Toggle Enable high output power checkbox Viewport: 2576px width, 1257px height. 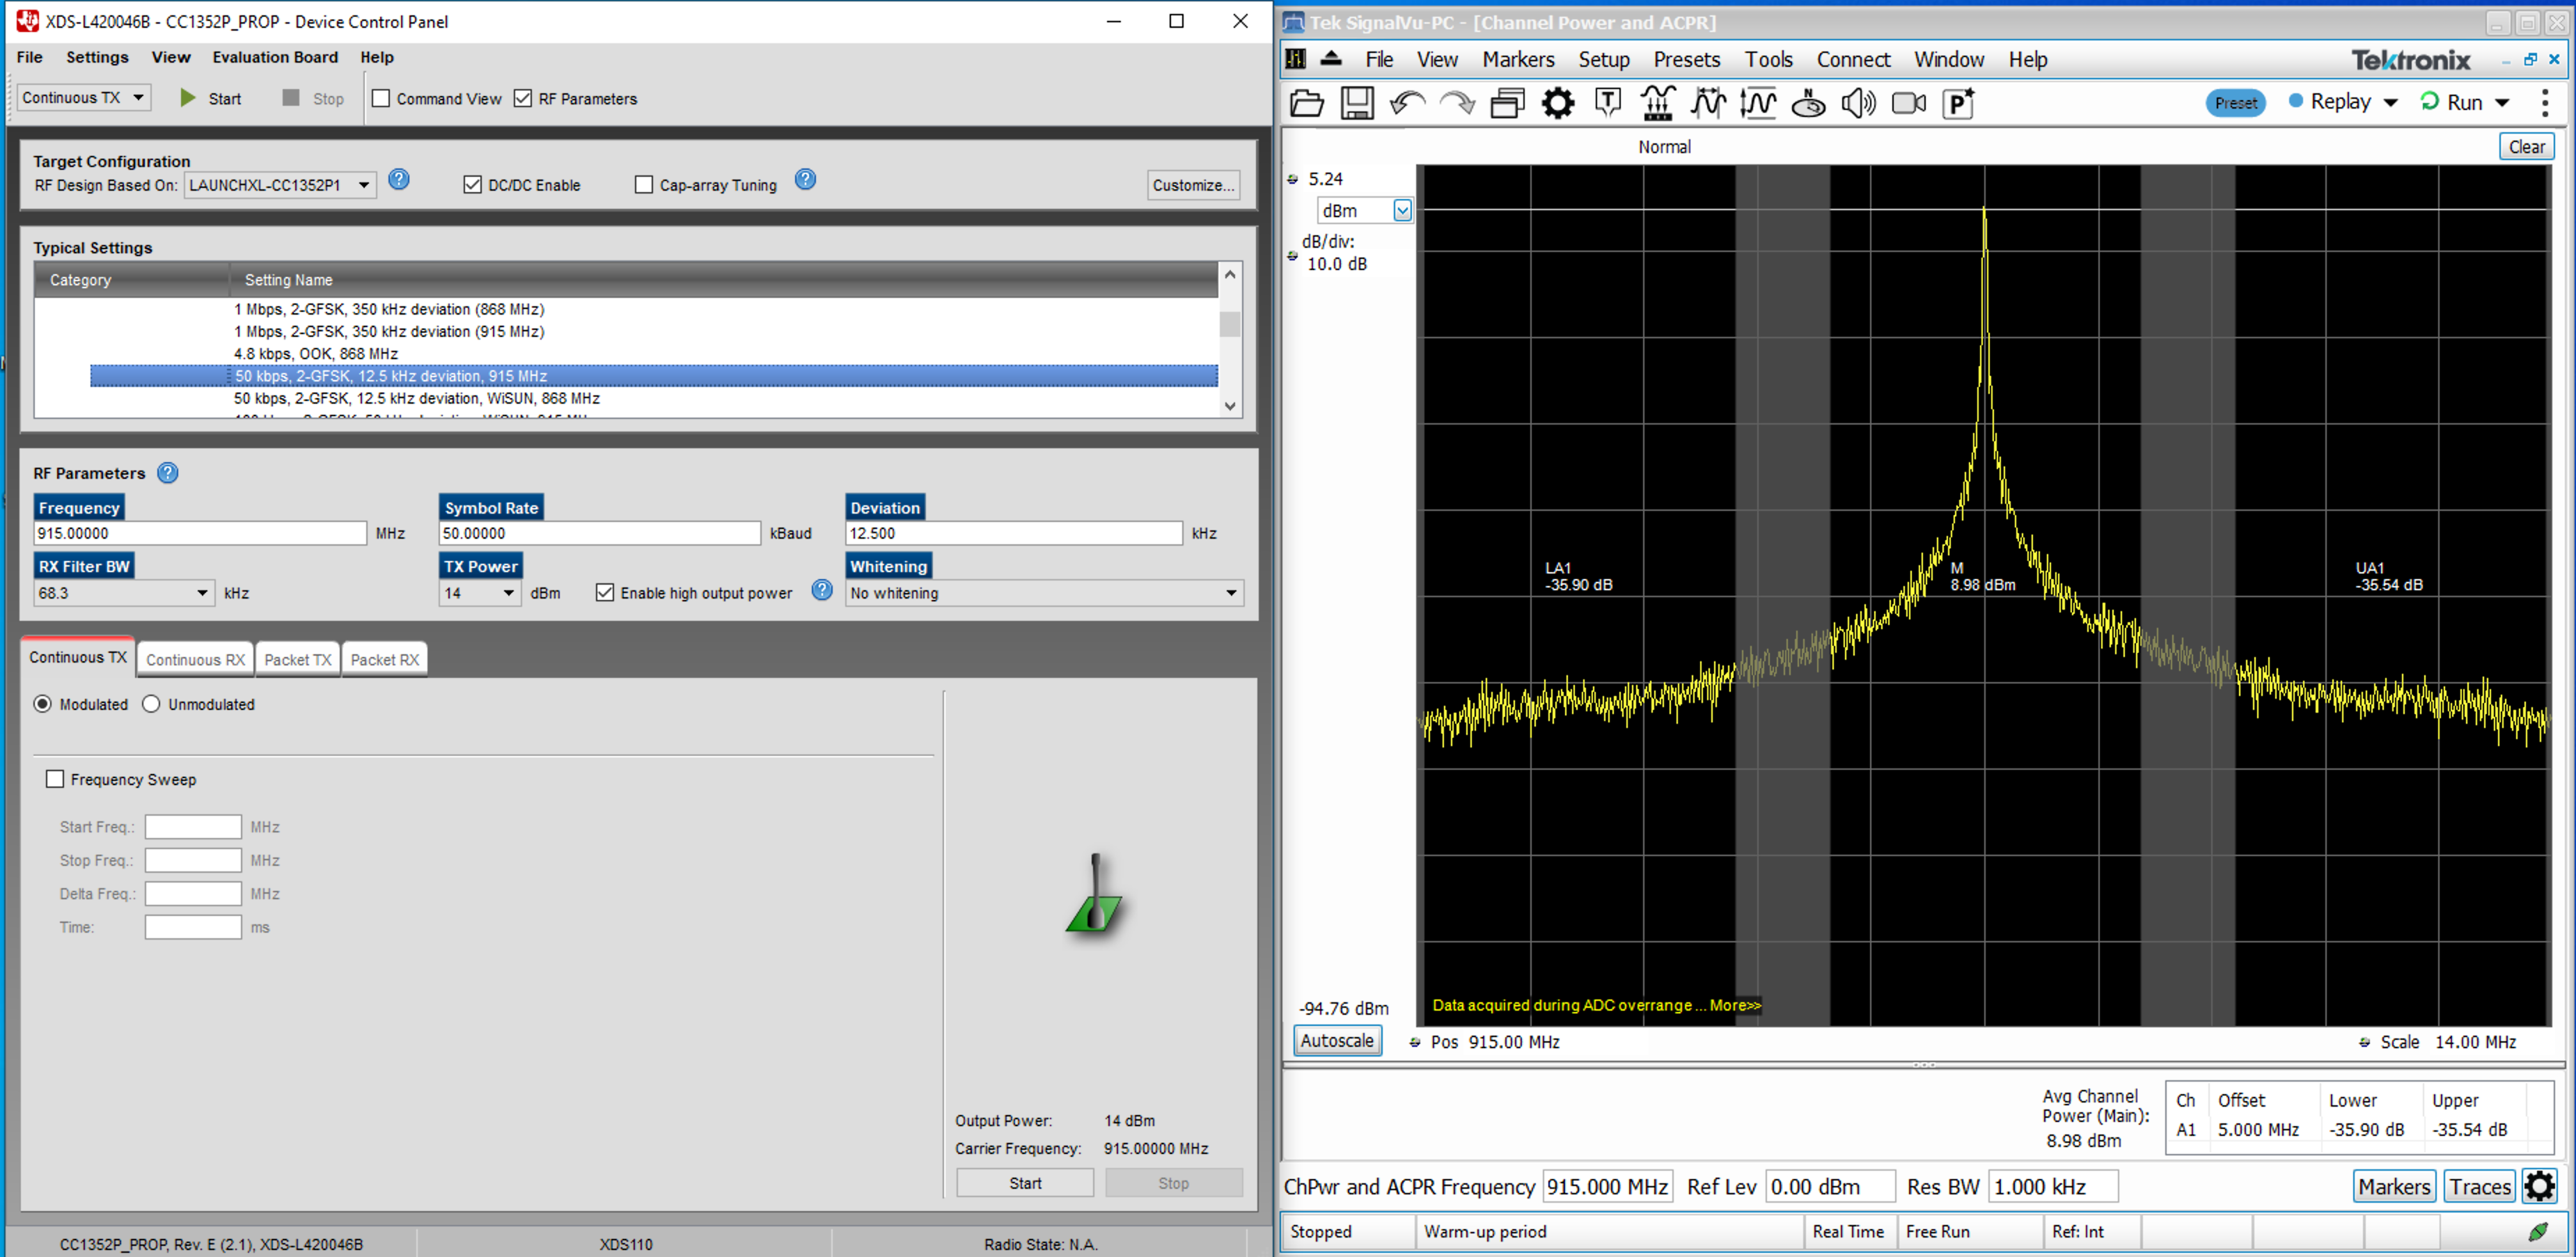pos(605,593)
